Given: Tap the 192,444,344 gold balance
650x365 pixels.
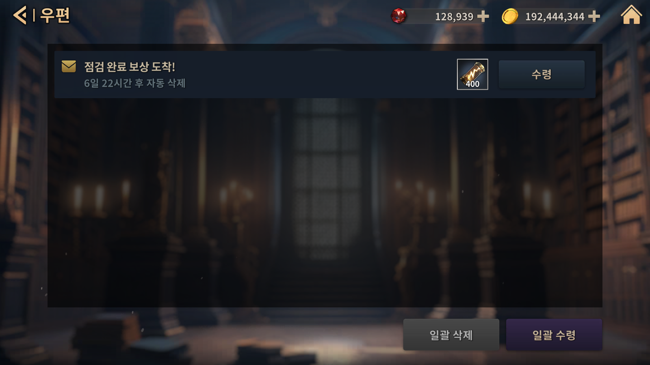Looking at the screenshot, I should 555,17.
